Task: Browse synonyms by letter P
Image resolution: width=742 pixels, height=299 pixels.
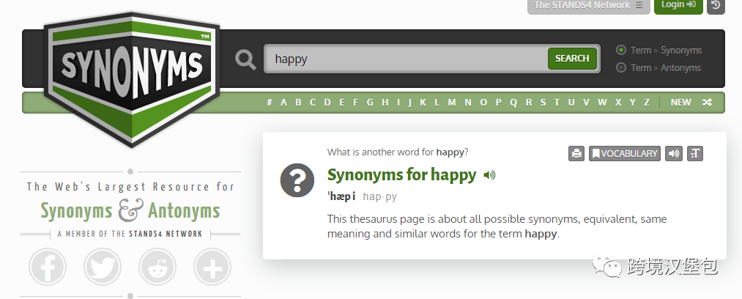Action: point(498,102)
